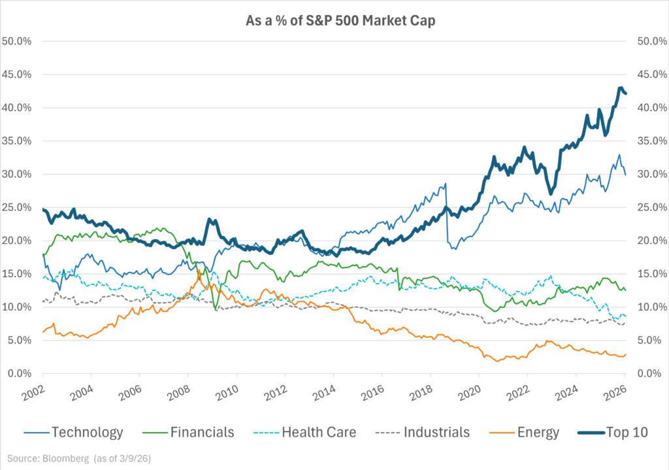Click the Health Care dashed legend marker
The height and width of the screenshot is (470, 669).
265,432
